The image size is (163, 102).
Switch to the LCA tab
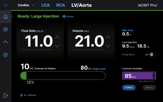click(x=46, y=5)
